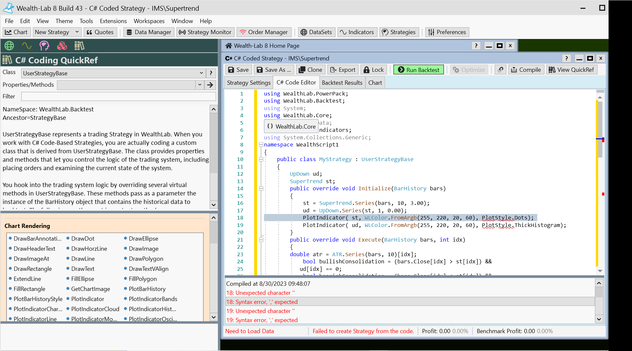Click the QuickRef books icon in left panel
Screen dimensions: 632x351
point(79,46)
